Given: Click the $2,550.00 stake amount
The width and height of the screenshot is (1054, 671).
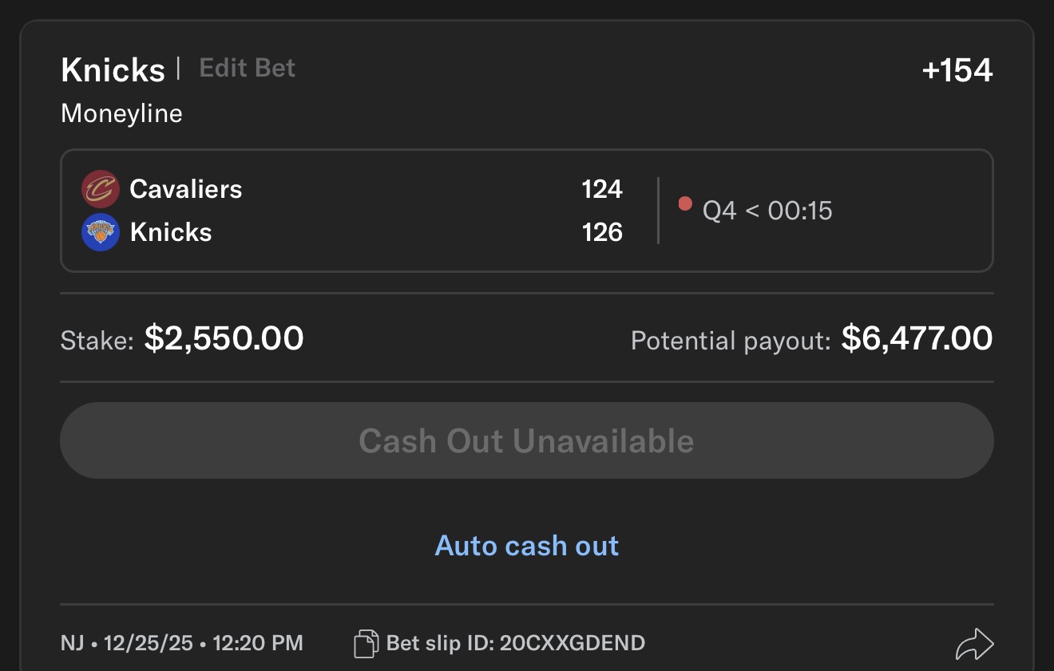Looking at the screenshot, I should click(x=224, y=338).
